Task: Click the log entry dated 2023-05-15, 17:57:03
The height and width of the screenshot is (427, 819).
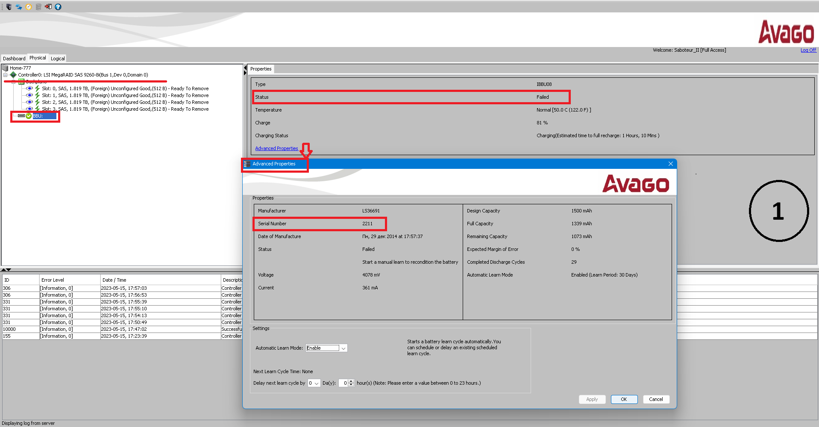Action: (122, 288)
